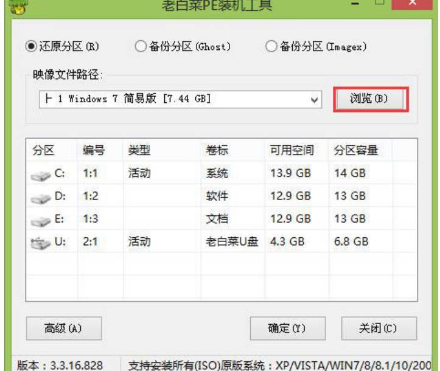Open the 高级(A) advanced options
The width and height of the screenshot is (440, 371).
pos(63,328)
